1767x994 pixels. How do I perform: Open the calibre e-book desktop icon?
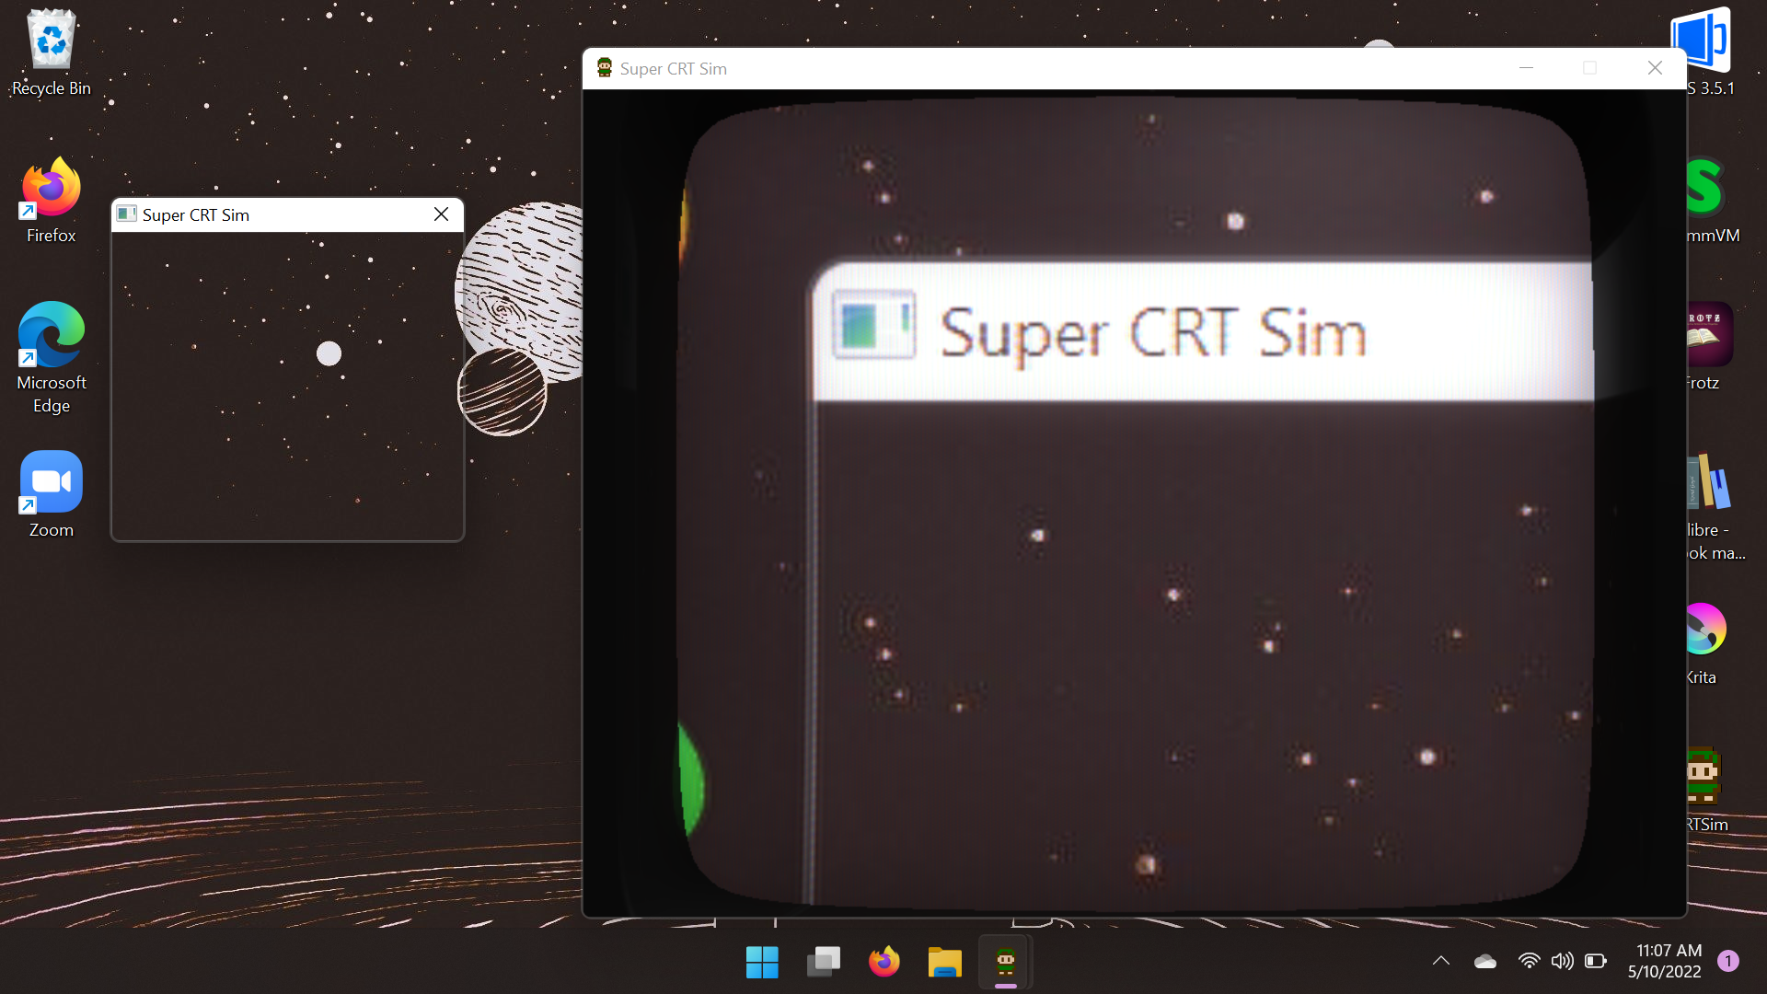pyautogui.click(x=1714, y=506)
